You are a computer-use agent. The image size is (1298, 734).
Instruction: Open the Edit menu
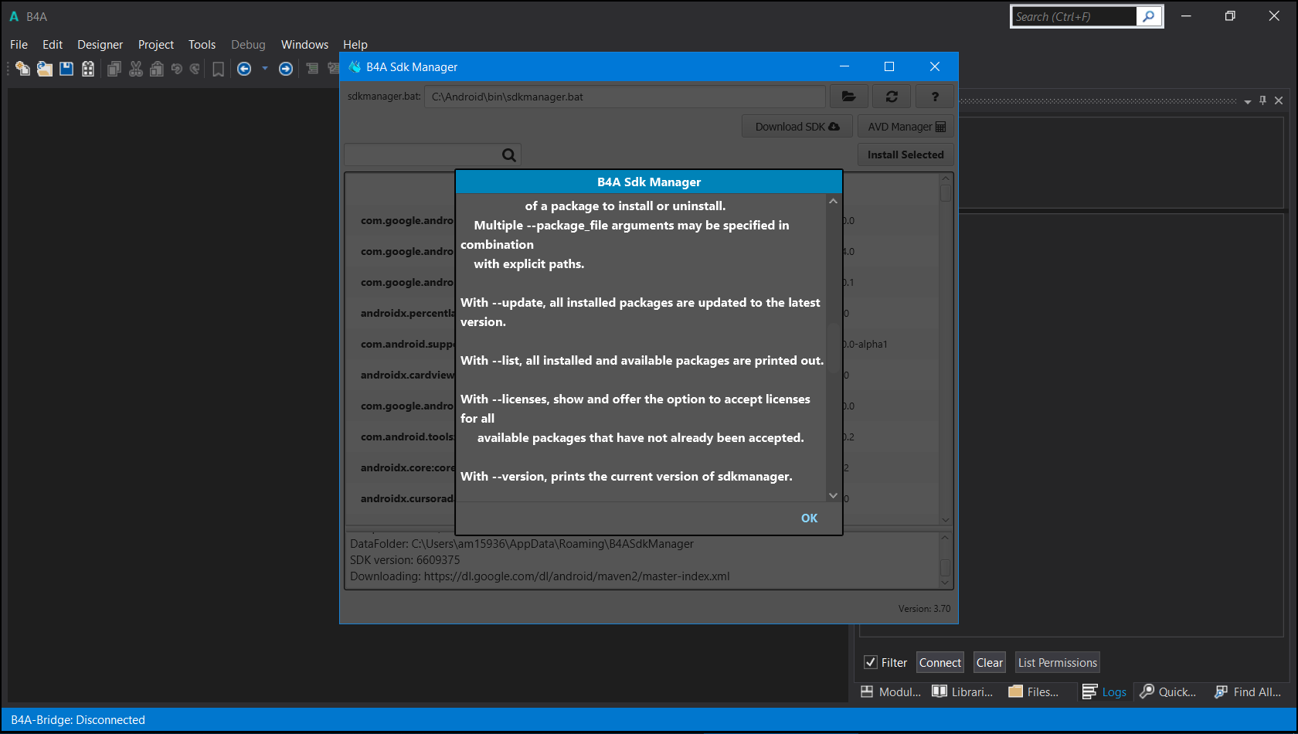pyautogui.click(x=53, y=45)
